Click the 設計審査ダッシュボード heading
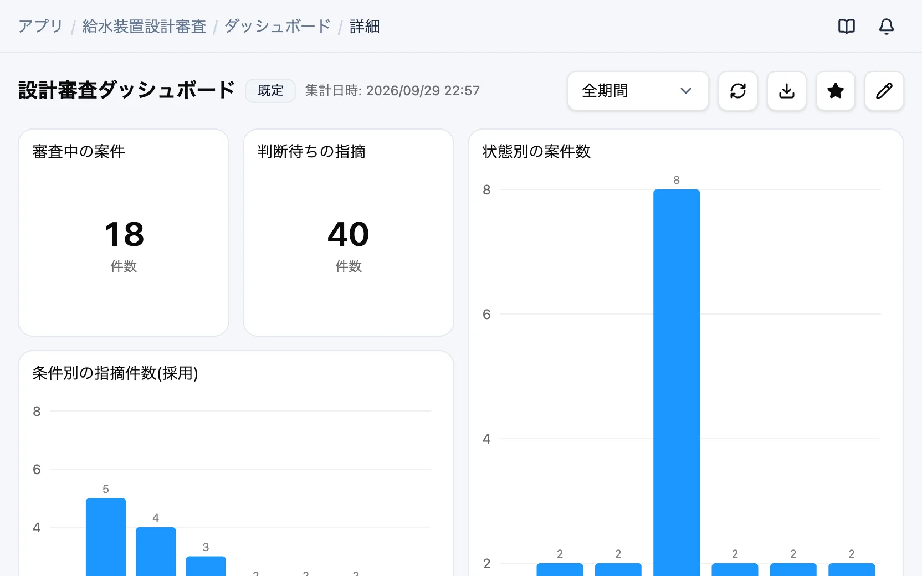The width and height of the screenshot is (922, 576). [127, 90]
